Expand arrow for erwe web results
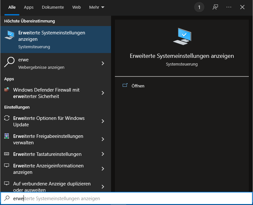This screenshot has width=253, height=205. point(103,63)
